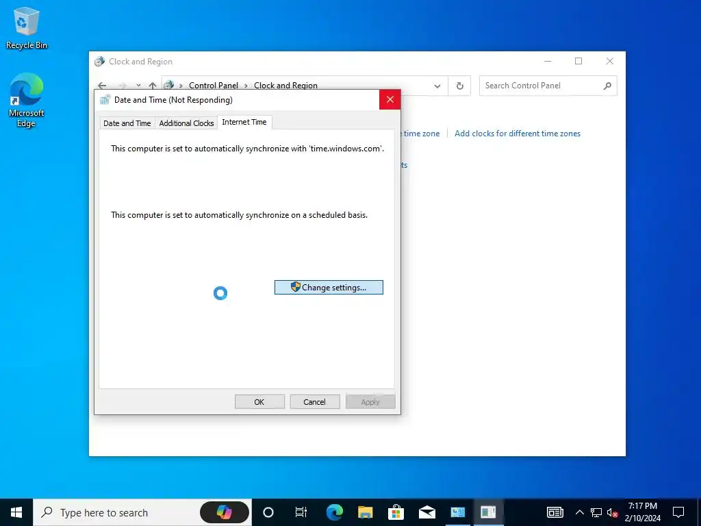Switch to Control Panel taskbar button

(457, 512)
